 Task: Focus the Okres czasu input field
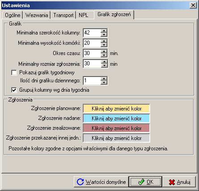point(92,53)
